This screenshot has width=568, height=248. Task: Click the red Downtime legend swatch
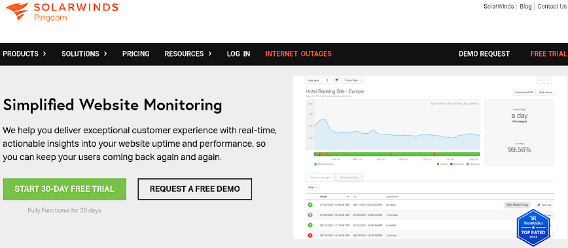pos(452,164)
